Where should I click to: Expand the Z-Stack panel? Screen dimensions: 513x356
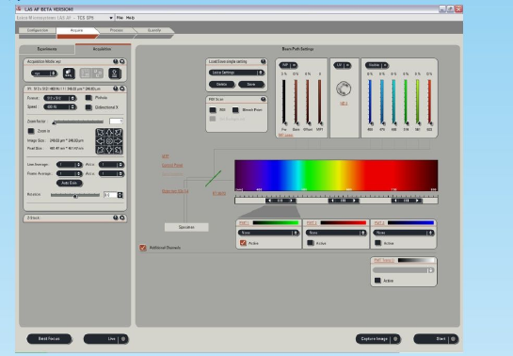[x=122, y=218]
